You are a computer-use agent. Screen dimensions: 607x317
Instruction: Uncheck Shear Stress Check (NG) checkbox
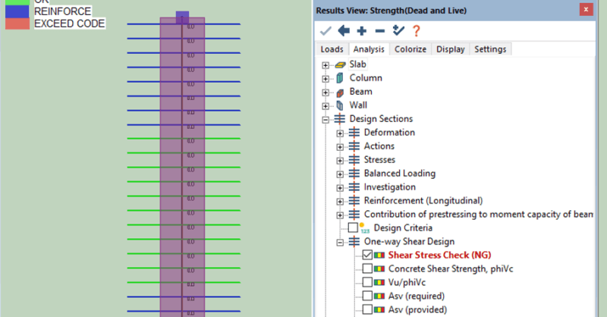[367, 255]
